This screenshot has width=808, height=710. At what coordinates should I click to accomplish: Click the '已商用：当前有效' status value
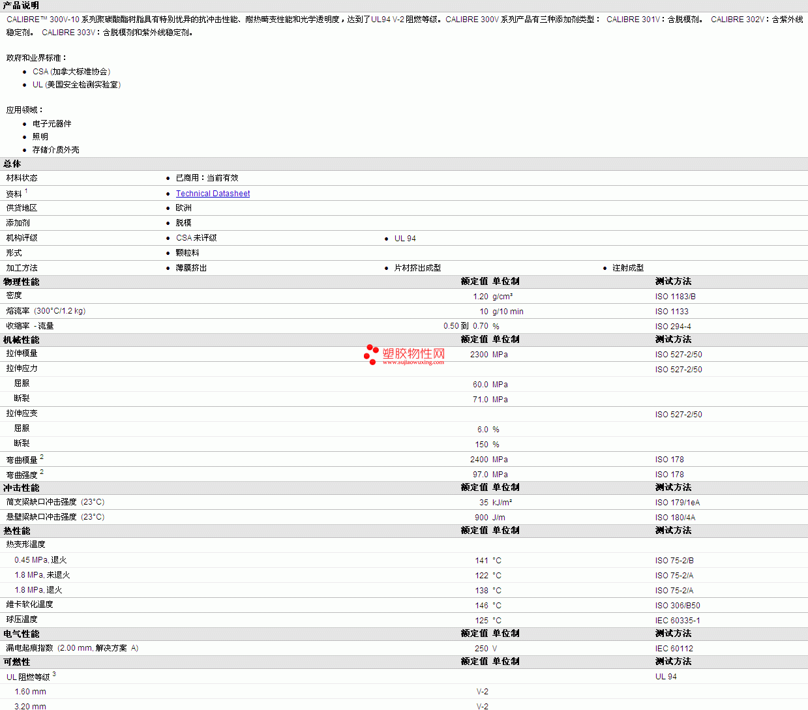[x=207, y=178]
